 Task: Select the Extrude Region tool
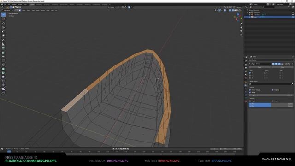click(3, 48)
